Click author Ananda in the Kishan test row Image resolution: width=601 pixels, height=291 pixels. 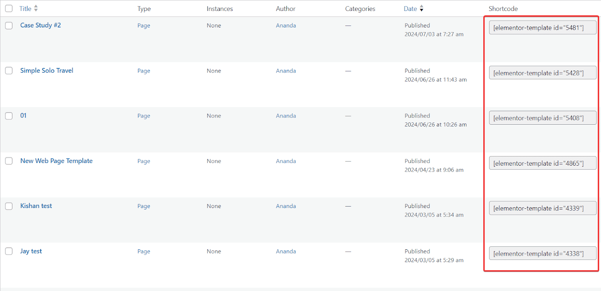pyautogui.click(x=286, y=206)
